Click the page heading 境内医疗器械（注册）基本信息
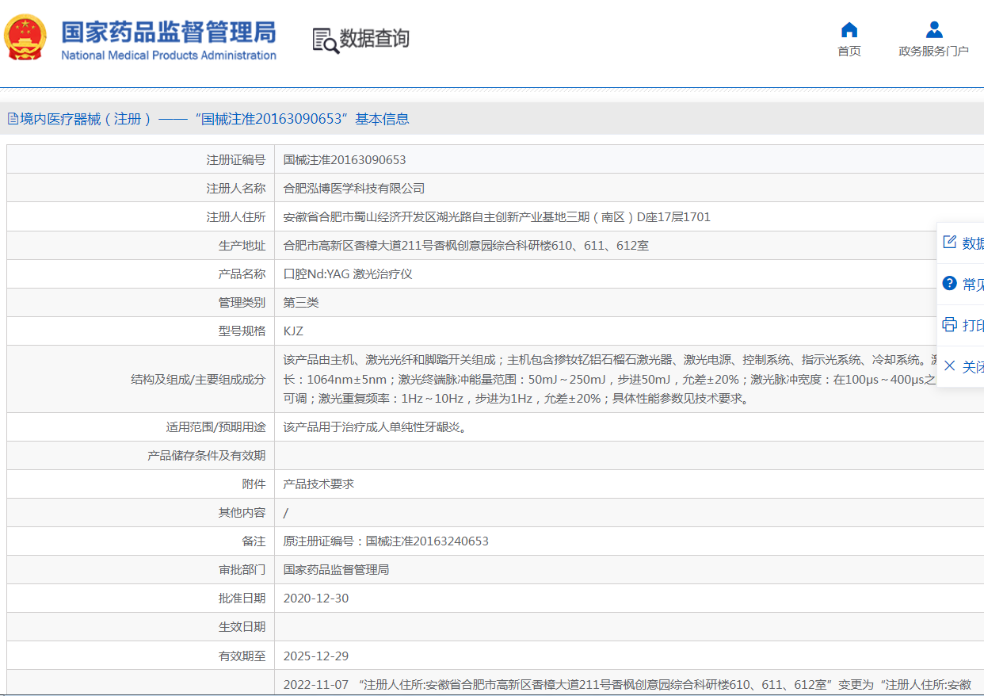The height and width of the screenshot is (696, 984). [215, 119]
